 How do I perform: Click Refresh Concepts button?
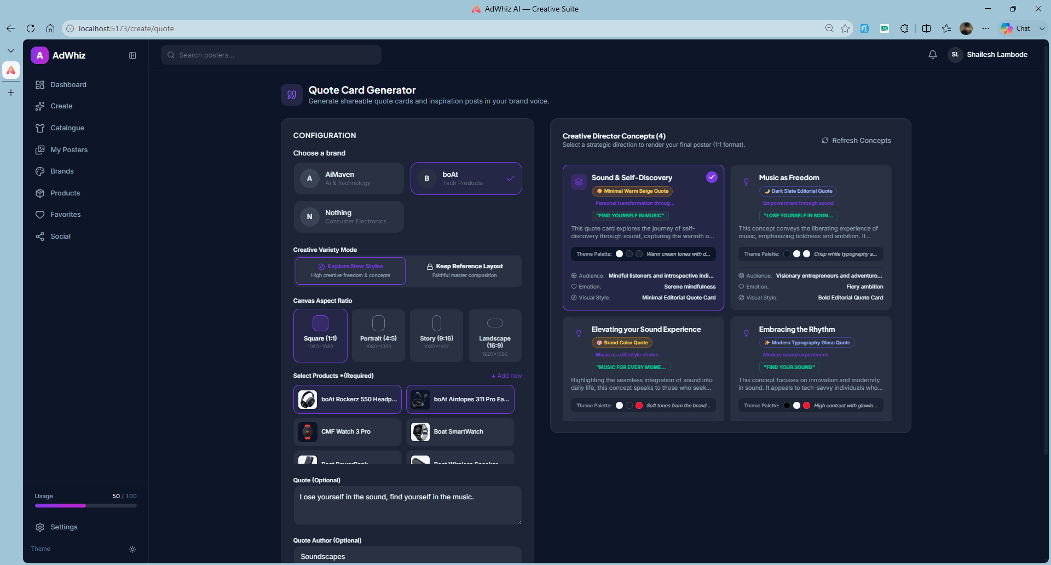click(856, 141)
